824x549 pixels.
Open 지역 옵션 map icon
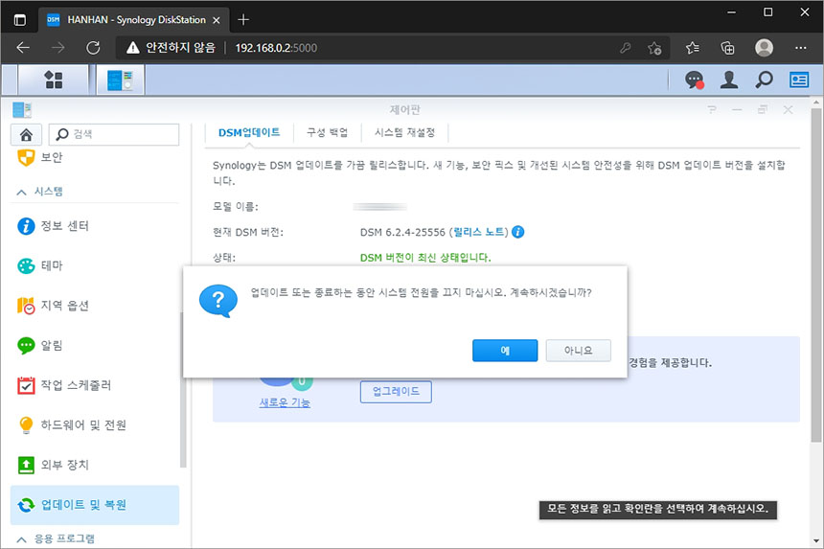[x=26, y=306]
